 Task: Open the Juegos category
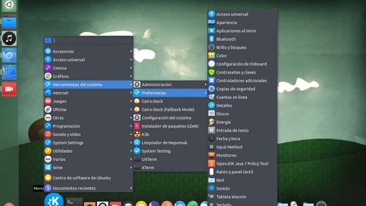point(89,101)
